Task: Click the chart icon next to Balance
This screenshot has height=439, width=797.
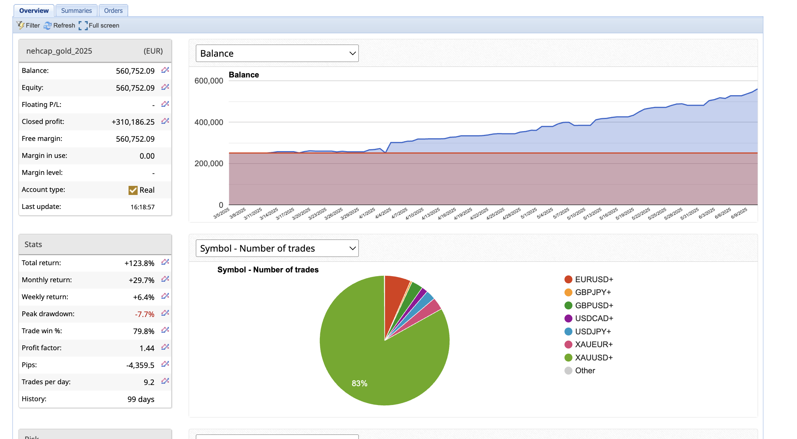Action: pos(165,70)
